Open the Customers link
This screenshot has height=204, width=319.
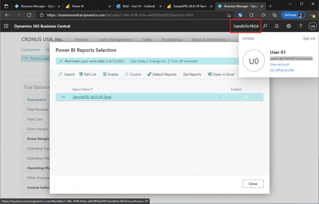30,50
